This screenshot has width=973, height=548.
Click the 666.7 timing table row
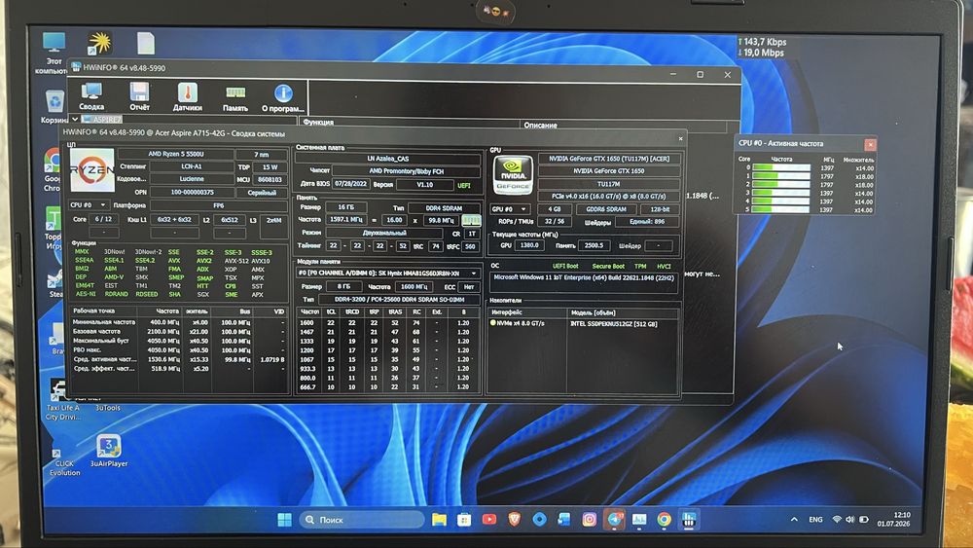[387, 386]
